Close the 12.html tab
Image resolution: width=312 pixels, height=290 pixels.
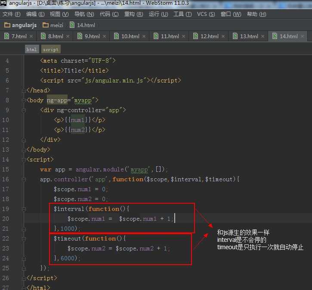tap(223, 37)
